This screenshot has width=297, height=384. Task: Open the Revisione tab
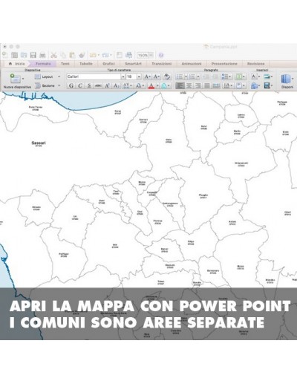coord(256,64)
